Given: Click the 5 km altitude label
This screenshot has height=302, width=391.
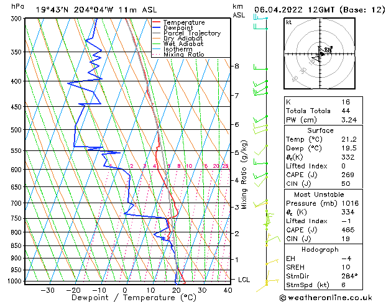Looking at the screenshot, I should click(x=237, y=152).
